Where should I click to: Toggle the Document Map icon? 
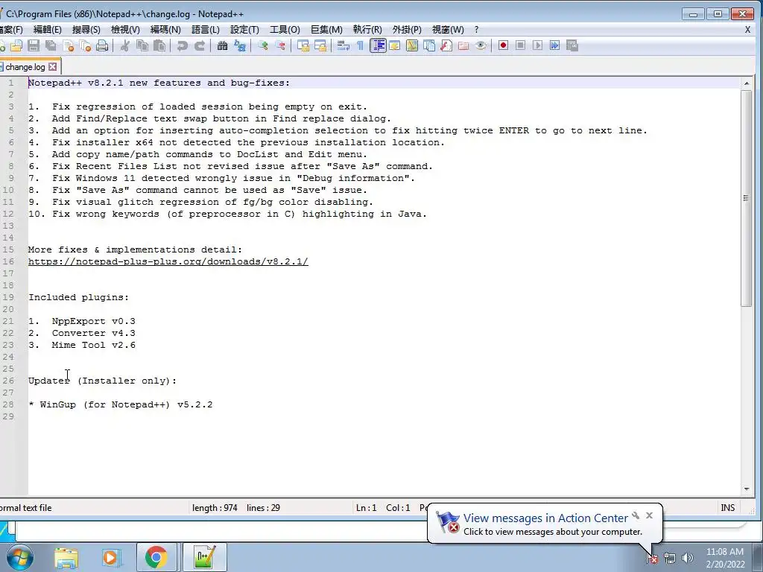click(411, 45)
